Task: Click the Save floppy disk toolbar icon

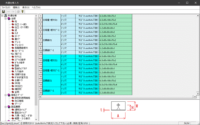Action: [4, 12]
